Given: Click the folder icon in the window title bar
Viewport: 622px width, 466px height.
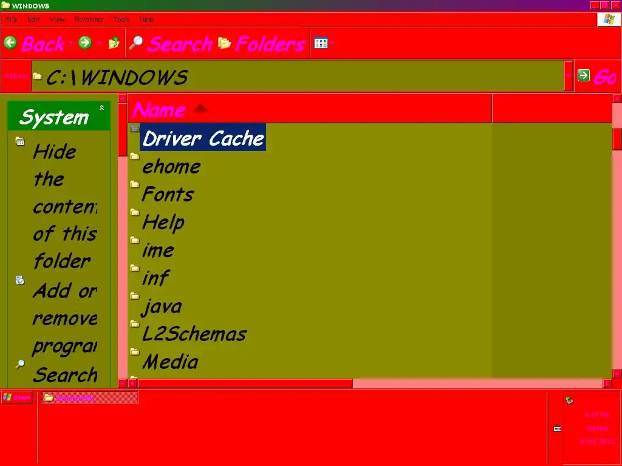Looking at the screenshot, I should click(5, 5).
